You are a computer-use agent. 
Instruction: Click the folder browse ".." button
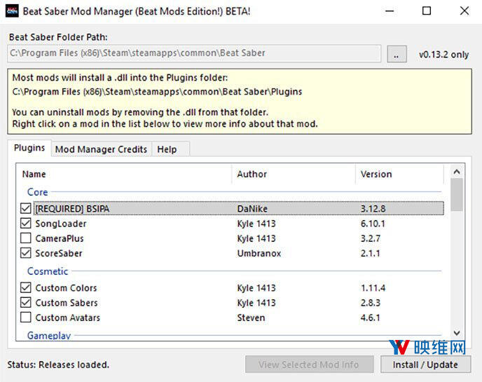pos(397,54)
